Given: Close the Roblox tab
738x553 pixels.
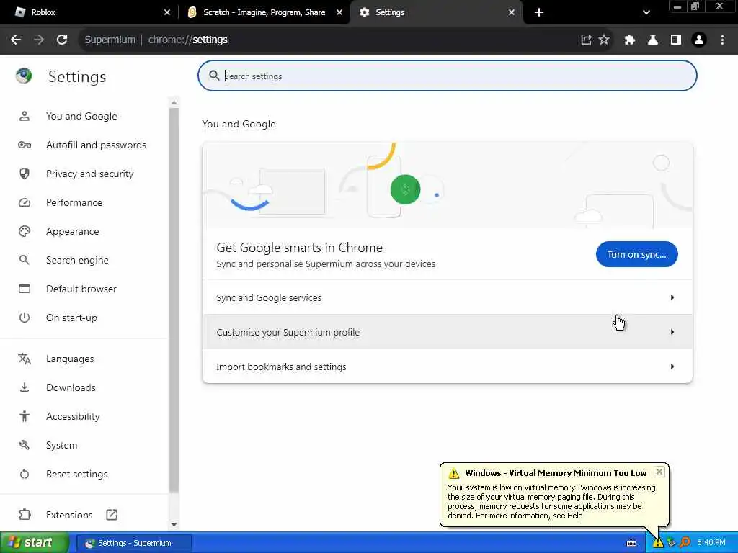Looking at the screenshot, I should pyautogui.click(x=167, y=12).
